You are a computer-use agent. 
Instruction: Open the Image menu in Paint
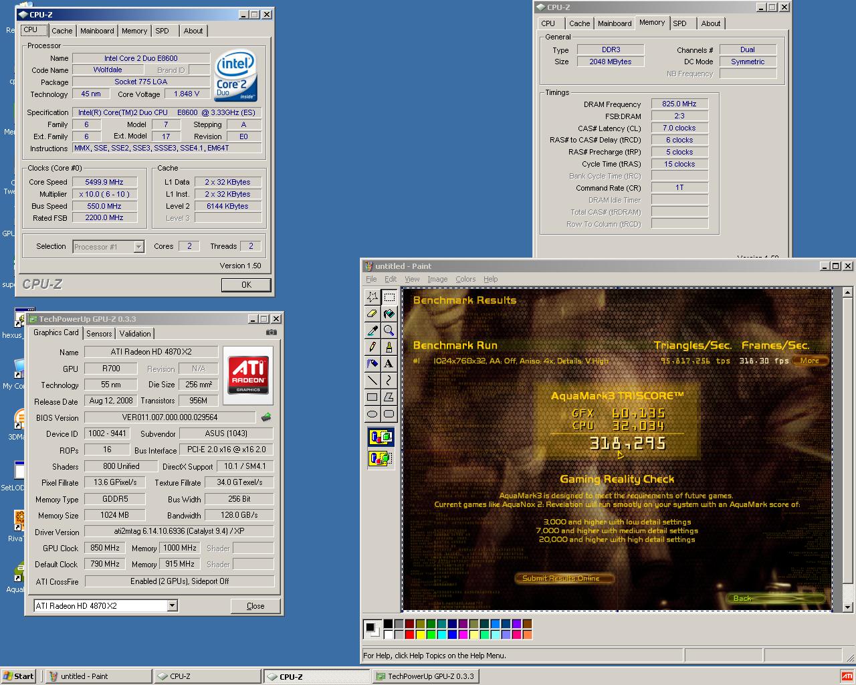[x=437, y=279]
